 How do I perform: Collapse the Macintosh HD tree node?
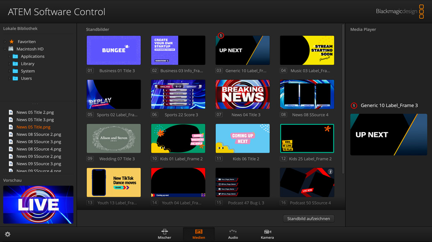[x=5, y=49]
